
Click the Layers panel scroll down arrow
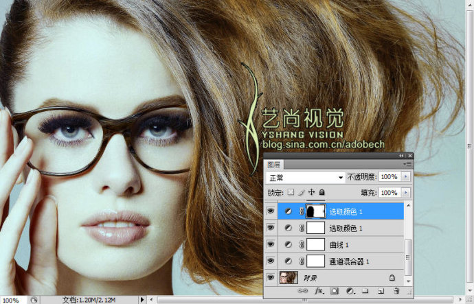coord(409,281)
